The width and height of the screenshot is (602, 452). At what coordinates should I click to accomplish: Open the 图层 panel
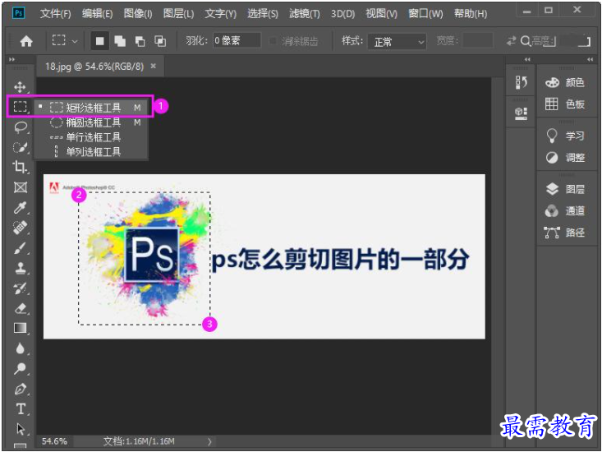click(565, 189)
